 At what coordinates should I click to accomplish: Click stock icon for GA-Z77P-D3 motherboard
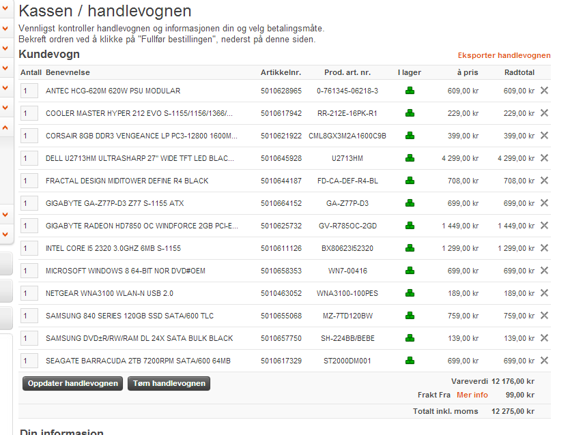pyautogui.click(x=410, y=203)
